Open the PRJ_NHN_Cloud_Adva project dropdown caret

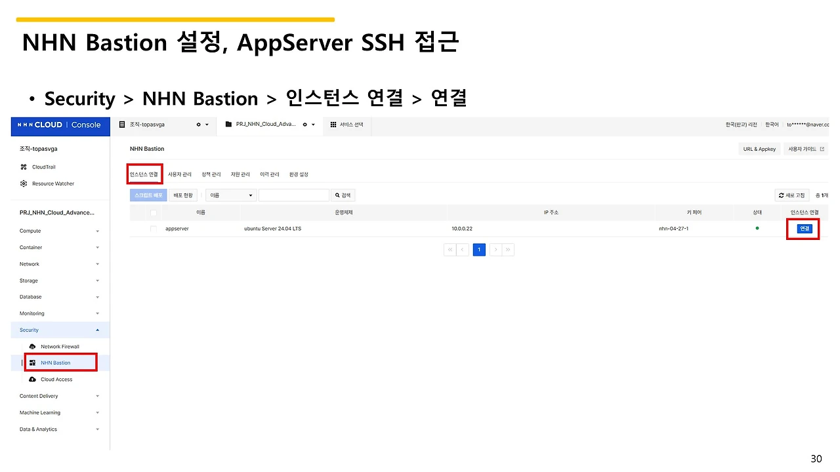(x=313, y=125)
